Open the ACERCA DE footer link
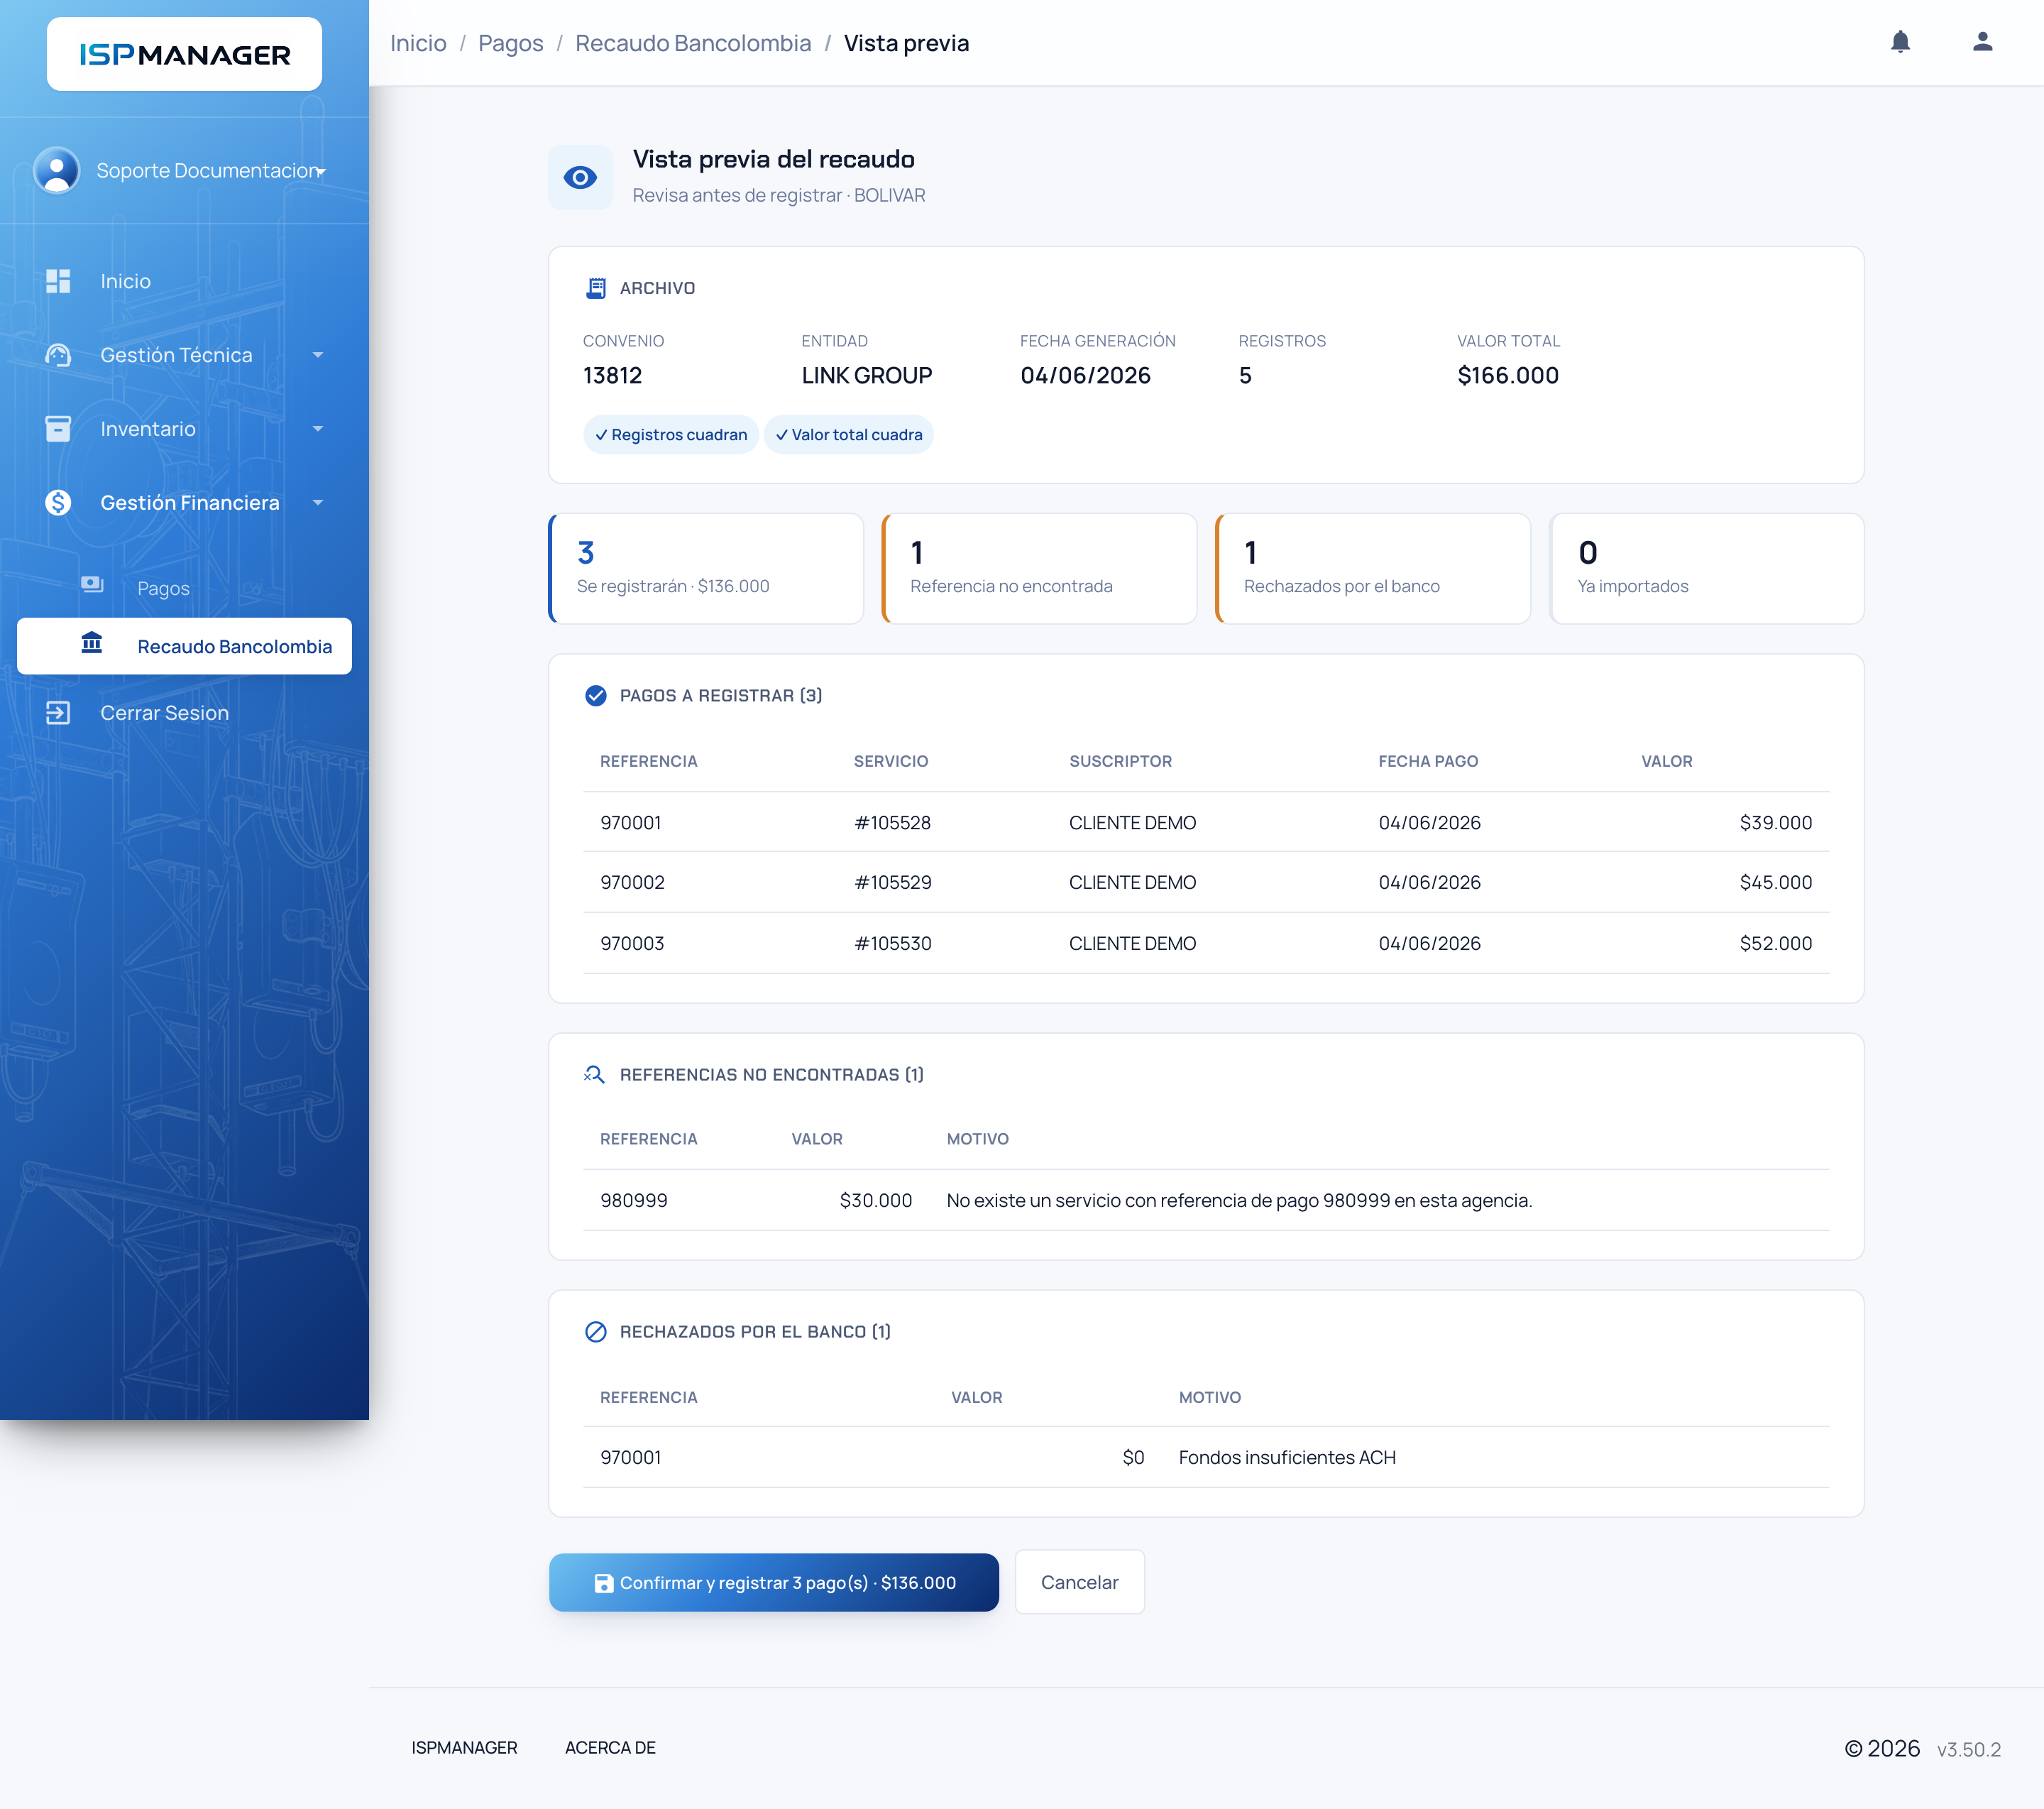Viewport: 2044px width, 1809px height. pyautogui.click(x=610, y=1748)
